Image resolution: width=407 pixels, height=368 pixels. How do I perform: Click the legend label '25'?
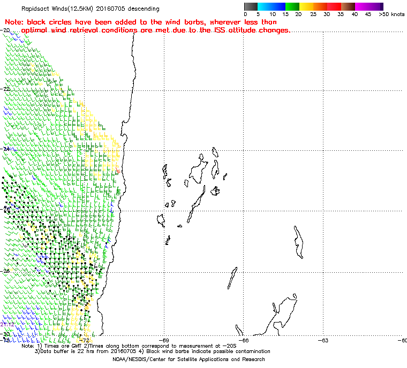[x=313, y=14]
